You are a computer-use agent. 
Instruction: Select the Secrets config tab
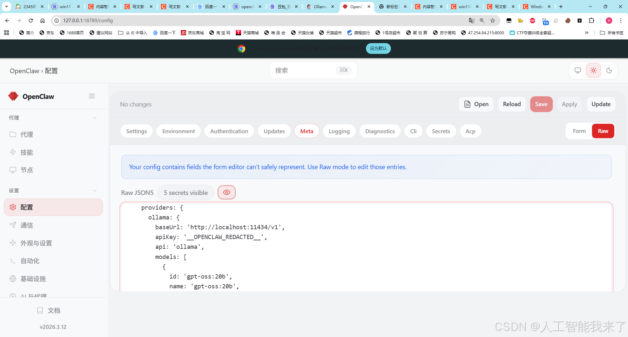click(441, 131)
